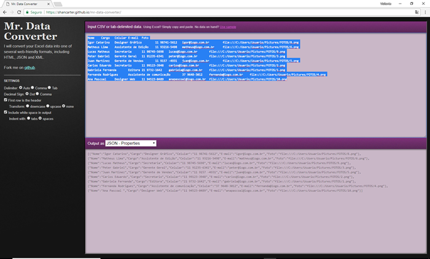Close the Mr. Data Converter tab
Screen dimensions: 430x259
(x=49, y=4)
